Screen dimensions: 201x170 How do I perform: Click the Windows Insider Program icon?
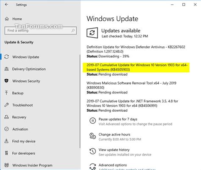point(6,165)
